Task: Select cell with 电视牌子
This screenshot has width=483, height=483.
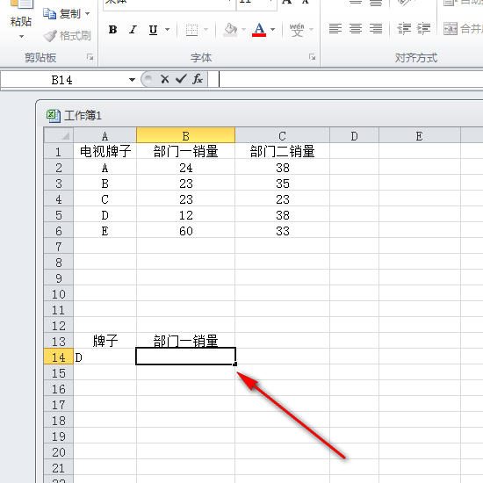Action: (x=105, y=152)
